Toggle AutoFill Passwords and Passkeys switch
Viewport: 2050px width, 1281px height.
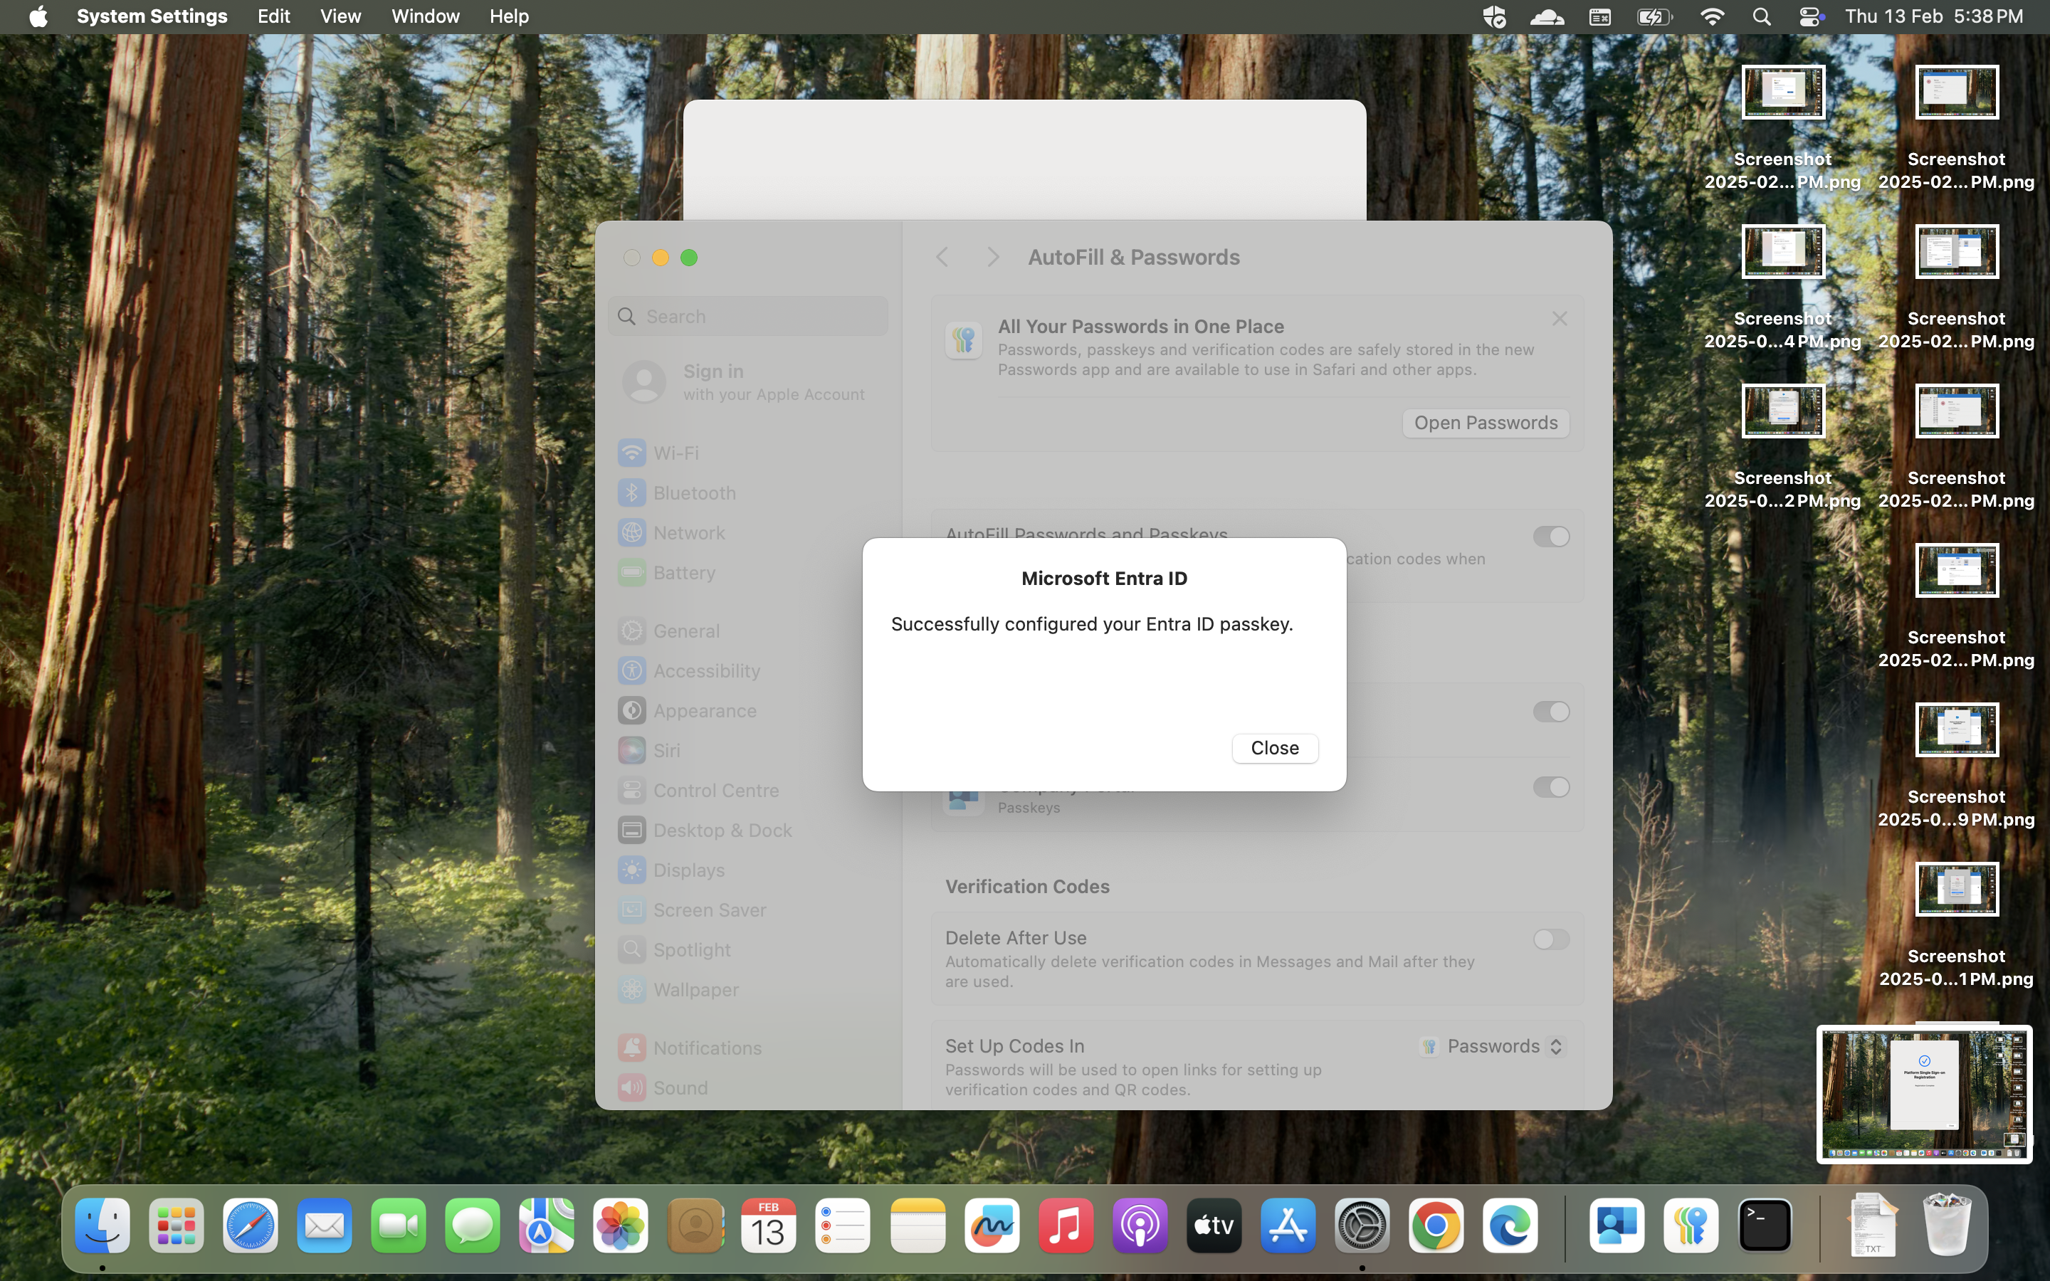pos(1551,537)
